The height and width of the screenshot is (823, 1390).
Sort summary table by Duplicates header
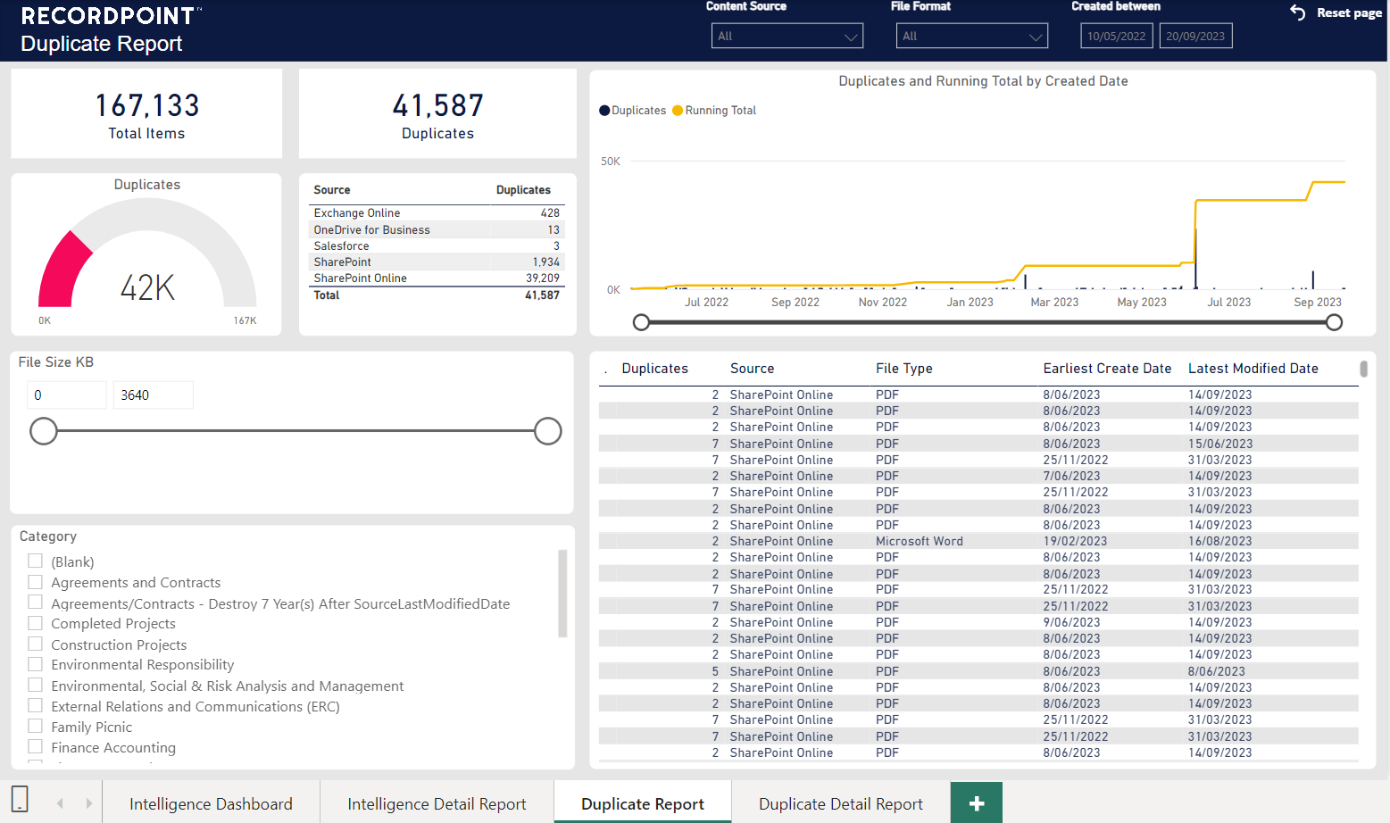tap(523, 190)
